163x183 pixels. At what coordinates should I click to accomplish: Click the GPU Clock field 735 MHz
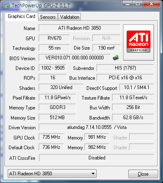tap(51, 137)
